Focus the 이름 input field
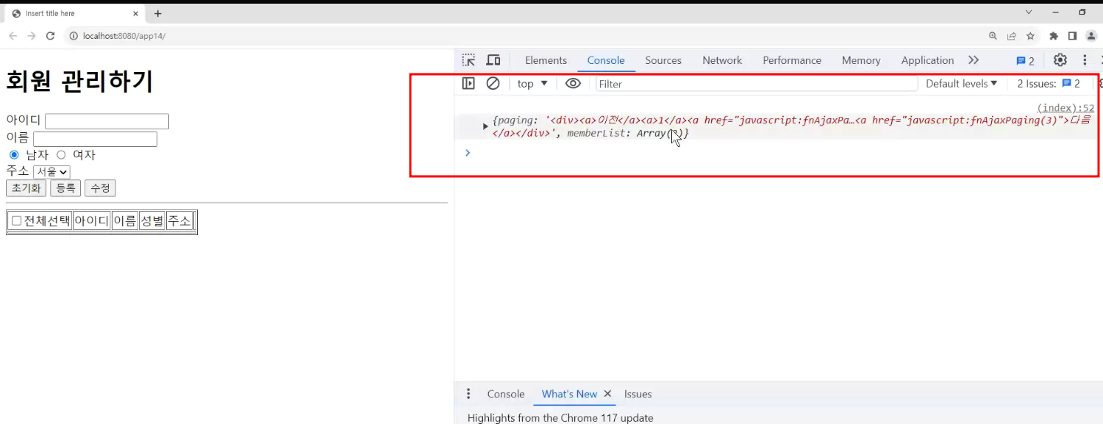1103x424 pixels. point(95,139)
